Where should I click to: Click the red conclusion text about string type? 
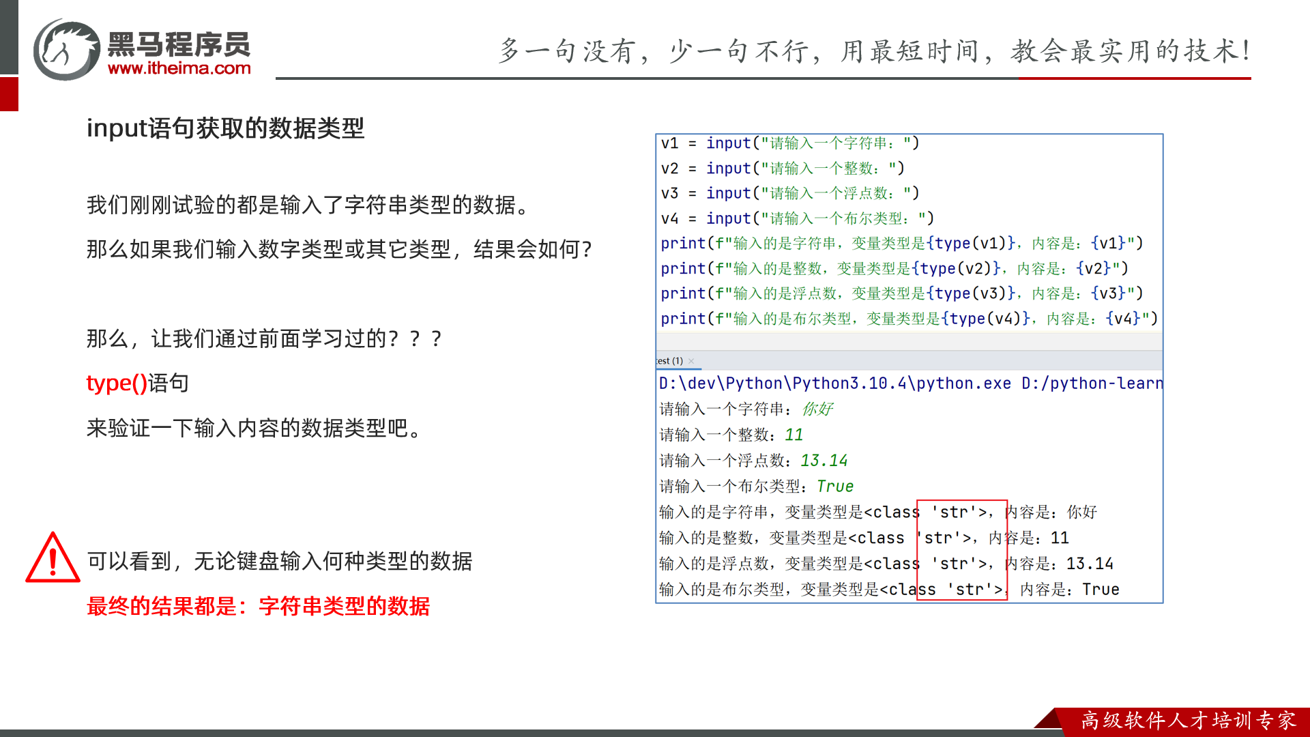258,606
